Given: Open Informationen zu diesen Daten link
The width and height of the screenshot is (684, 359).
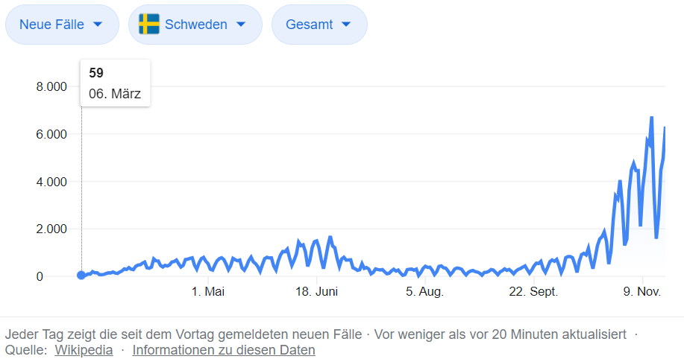Looking at the screenshot, I should 224,350.
